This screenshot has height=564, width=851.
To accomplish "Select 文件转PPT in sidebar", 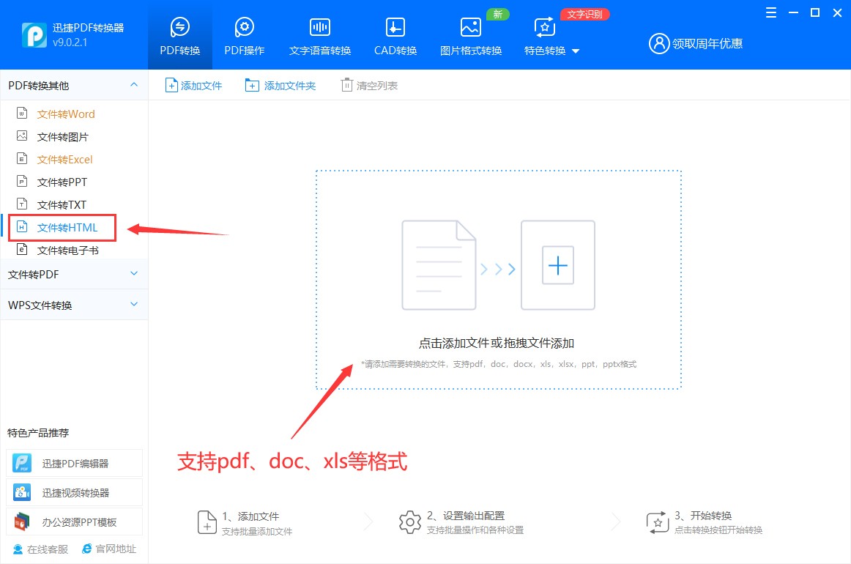I will point(62,182).
